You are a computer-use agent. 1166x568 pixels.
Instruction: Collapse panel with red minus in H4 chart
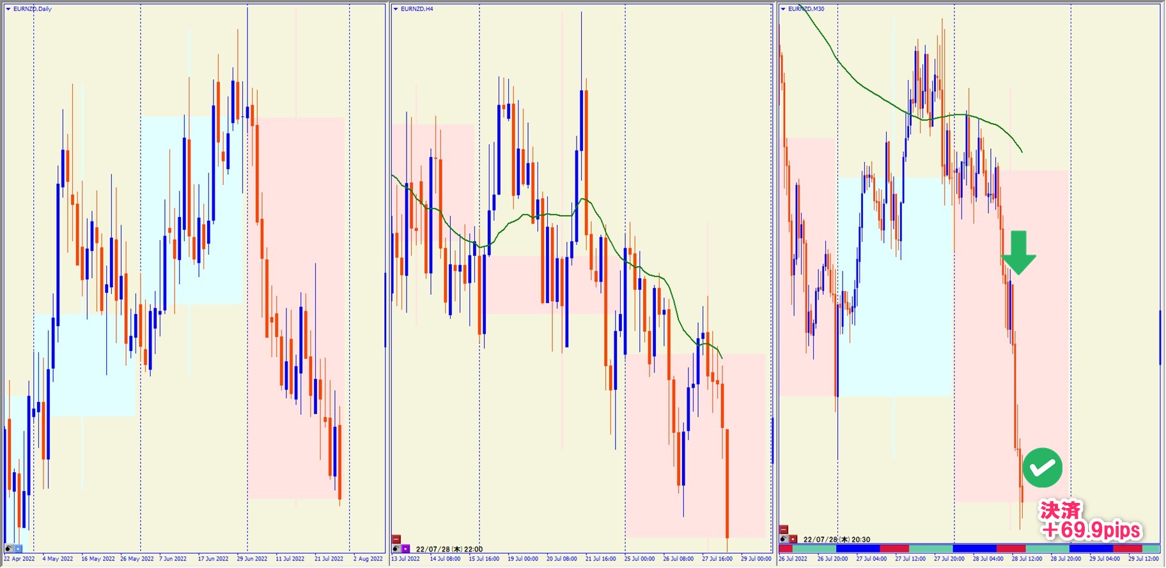(x=396, y=539)
